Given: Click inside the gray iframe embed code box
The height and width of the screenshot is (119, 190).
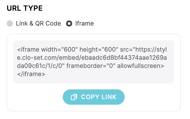Looking at the screenshot, I should click(93, 62).
